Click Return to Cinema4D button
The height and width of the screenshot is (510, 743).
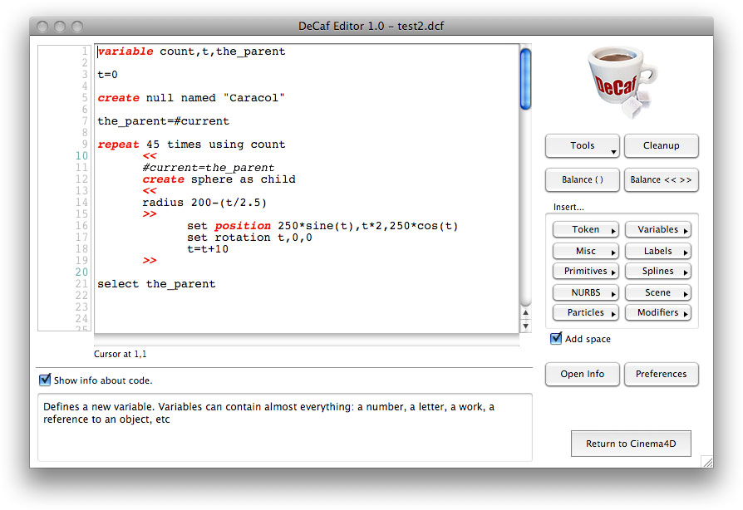pyautogui.click(x=631, y=444)
